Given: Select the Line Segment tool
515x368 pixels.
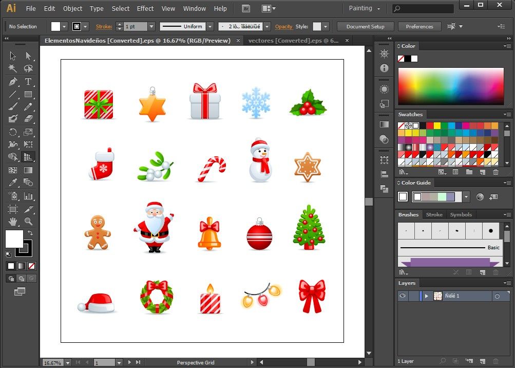Looking at the screenshot, I should [x=13, y=95].
